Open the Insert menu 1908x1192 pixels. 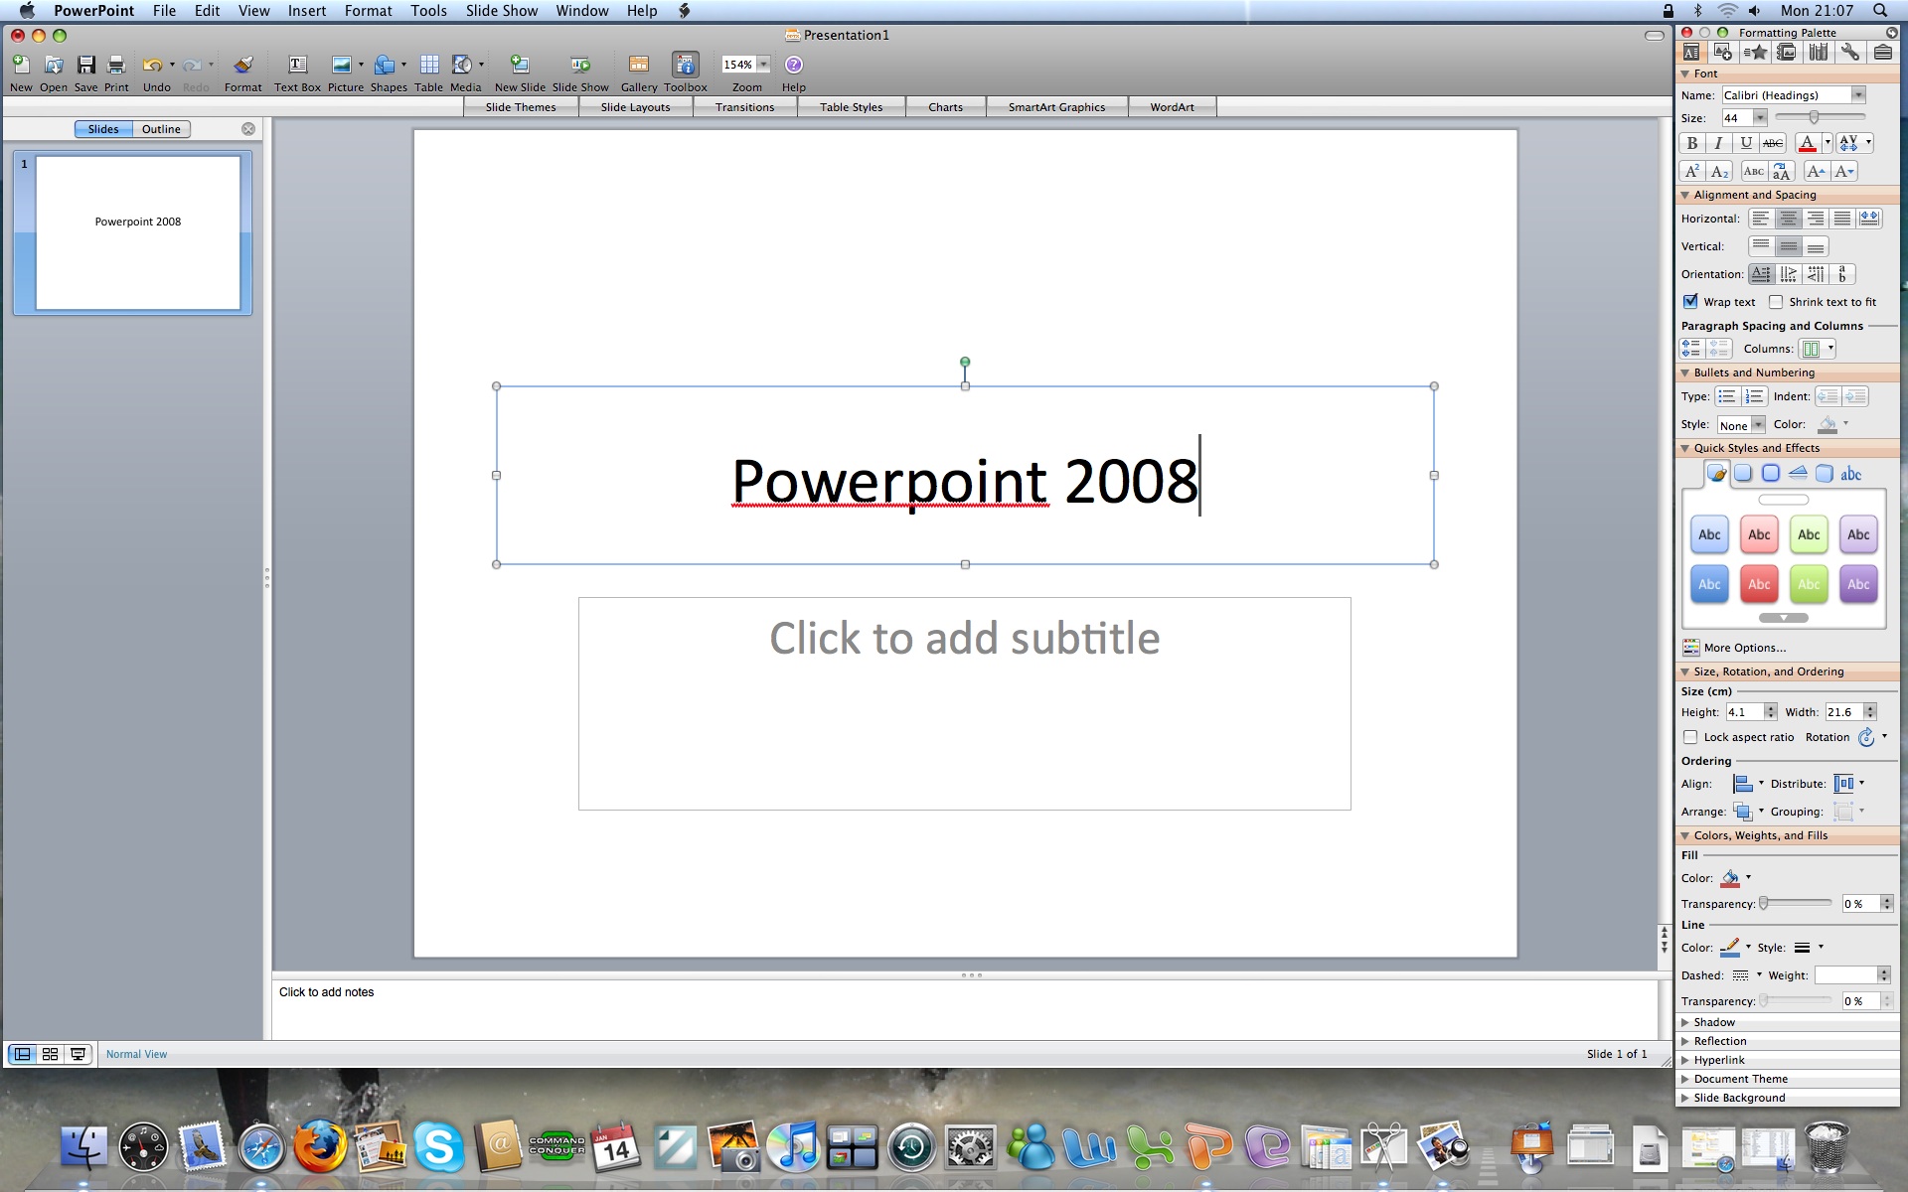[307, 11]
